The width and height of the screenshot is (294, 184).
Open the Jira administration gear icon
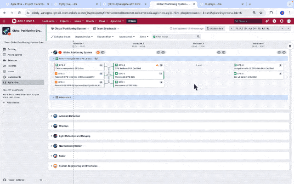(282, 21)
